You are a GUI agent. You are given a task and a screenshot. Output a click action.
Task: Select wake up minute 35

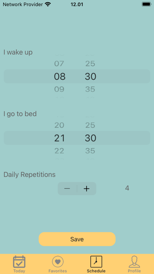(90, 89)
